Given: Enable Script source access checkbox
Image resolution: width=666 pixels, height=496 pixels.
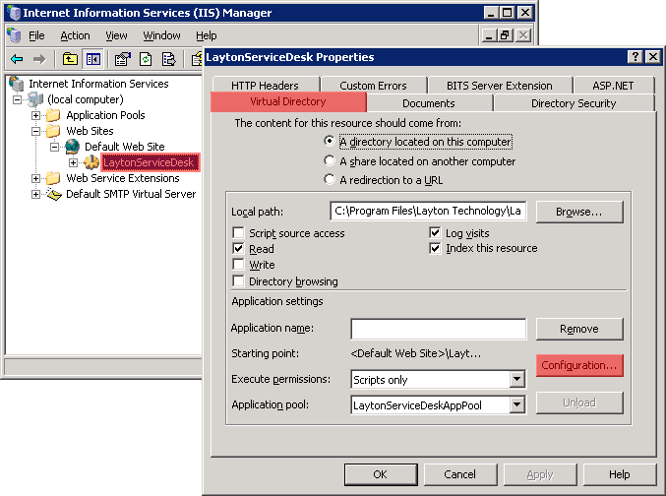Looking at the screenshot, I should coord(239,233).
